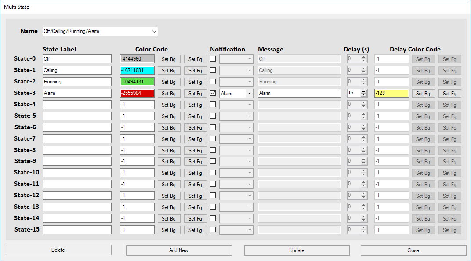Viewport: 471px width, 261px height.
Task: Check the State-2 notification checkbox
Action: pyautogui.click(x=213, y=82)
